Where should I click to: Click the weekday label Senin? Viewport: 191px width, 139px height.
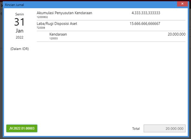[19, 14]
